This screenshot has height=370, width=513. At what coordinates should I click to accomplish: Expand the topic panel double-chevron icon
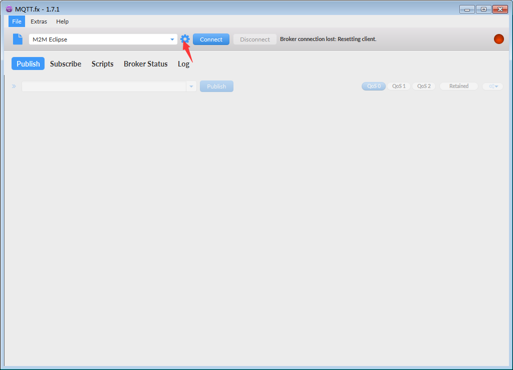pyautogui.click(x=14, y=86)
